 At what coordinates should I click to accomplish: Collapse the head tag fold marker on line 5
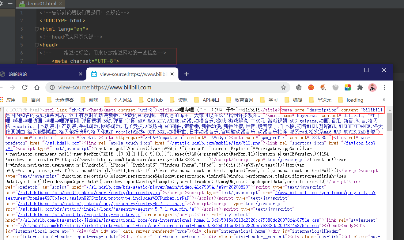[x=36, y=45]
